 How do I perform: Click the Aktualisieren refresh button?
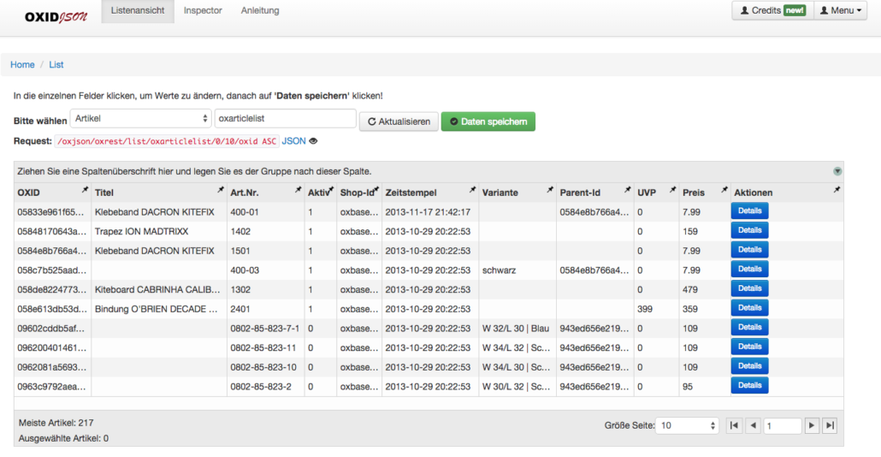click(x=399, y=122)
